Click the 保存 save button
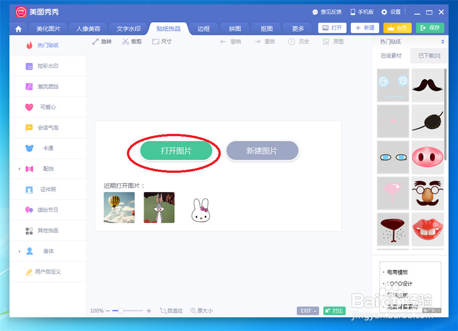458x331 pixels. coord(430,28)
